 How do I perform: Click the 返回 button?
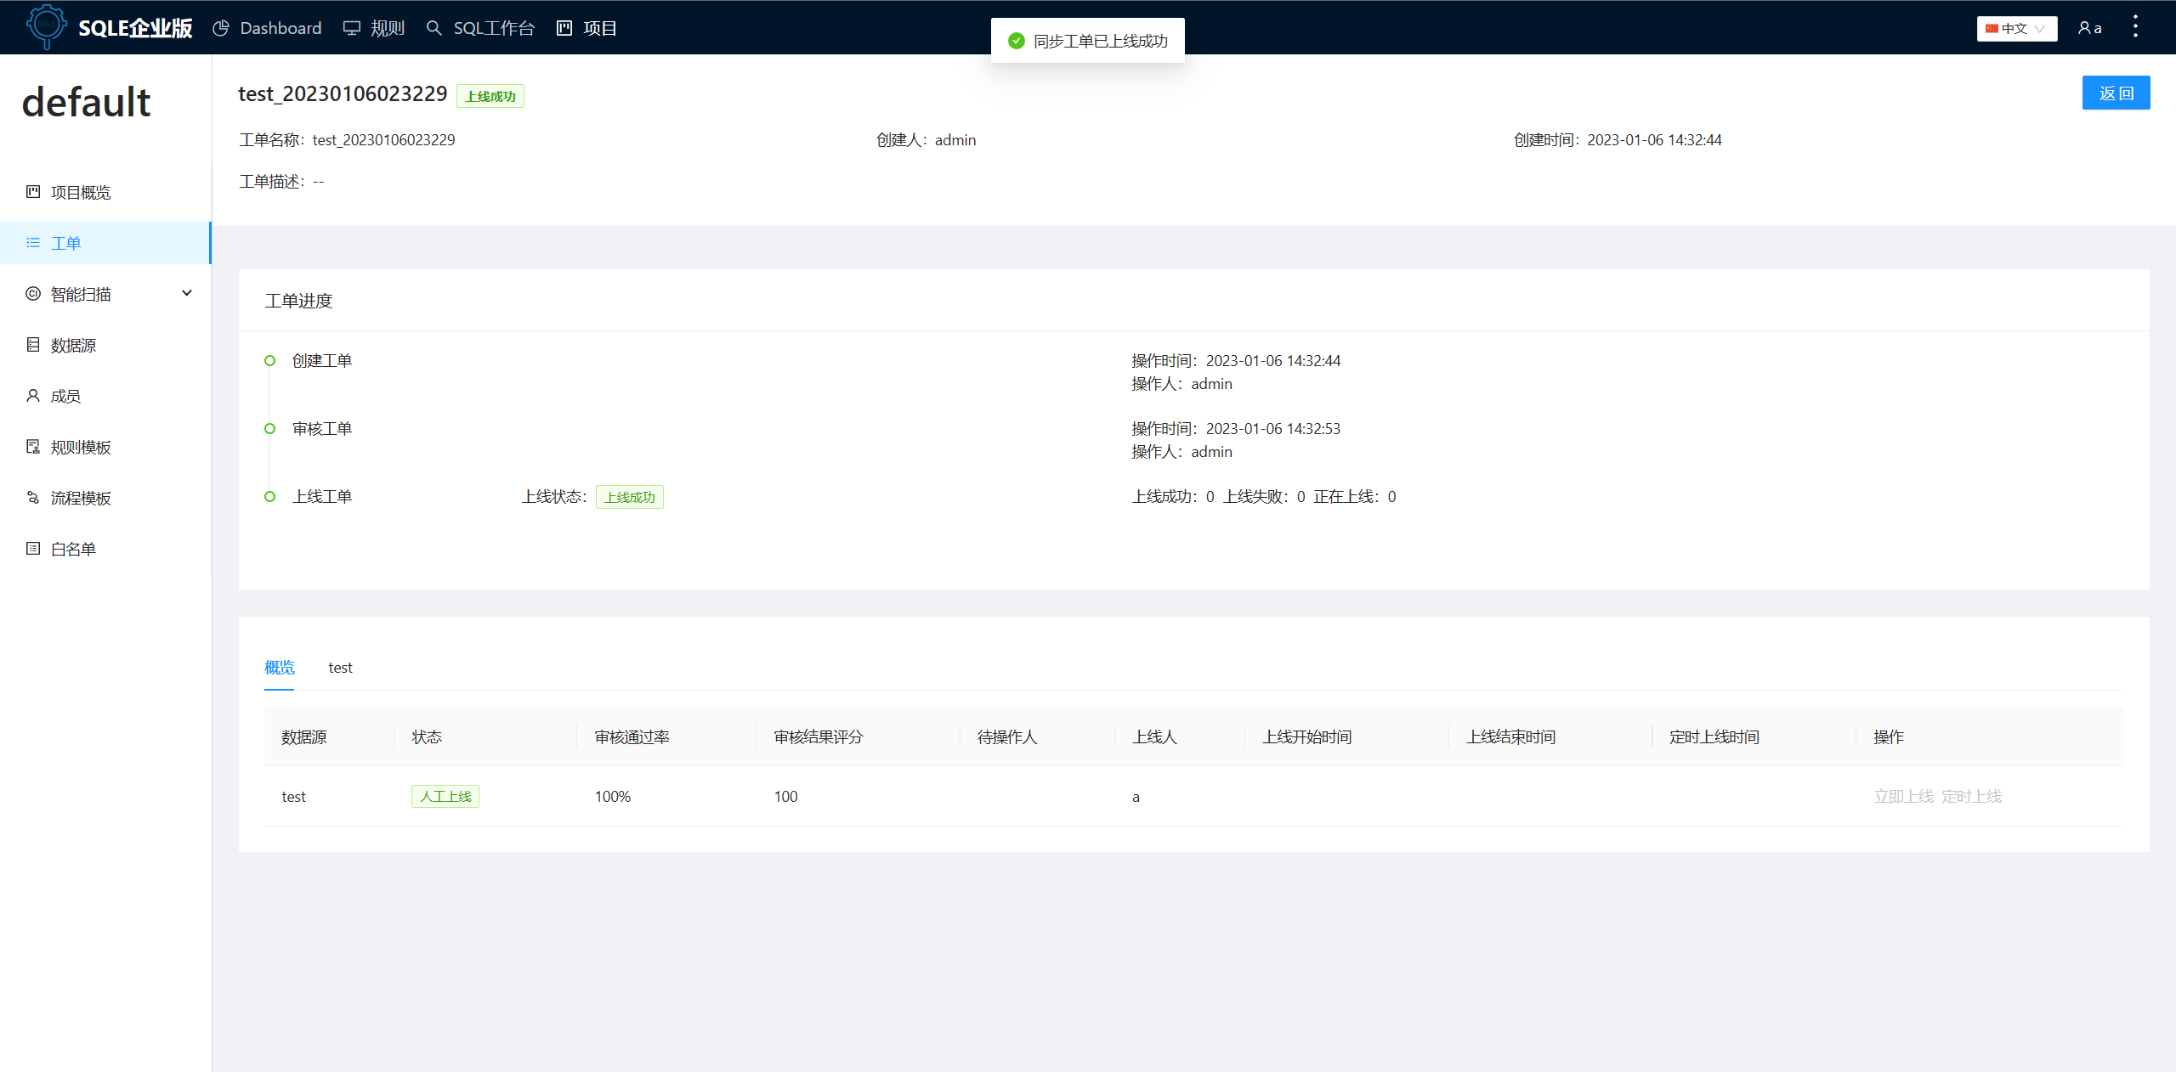tap(2116, 93)
